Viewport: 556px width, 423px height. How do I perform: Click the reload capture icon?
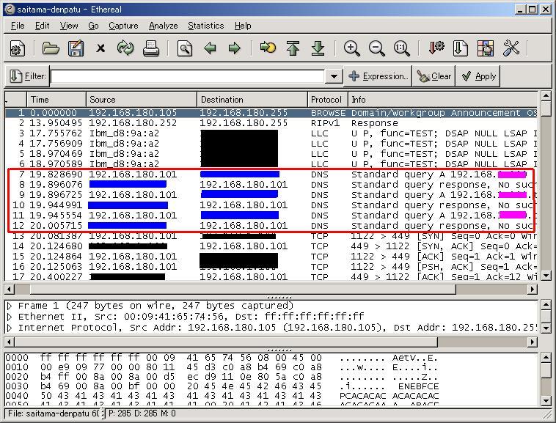[125, 48]
